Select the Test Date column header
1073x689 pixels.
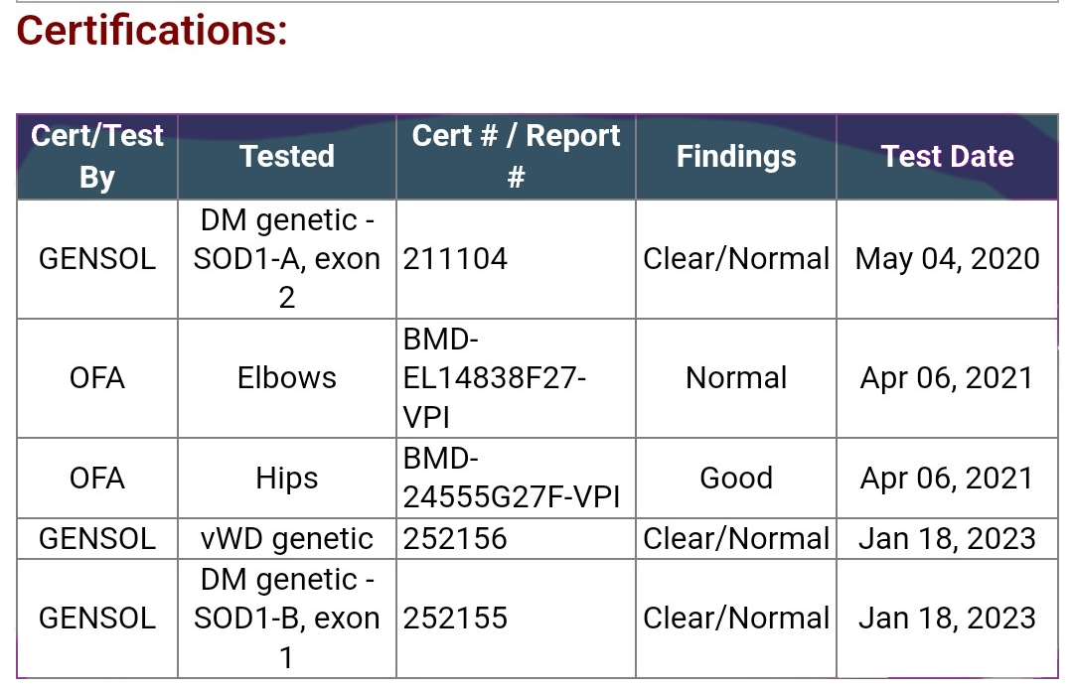click(x=947, y=157)
